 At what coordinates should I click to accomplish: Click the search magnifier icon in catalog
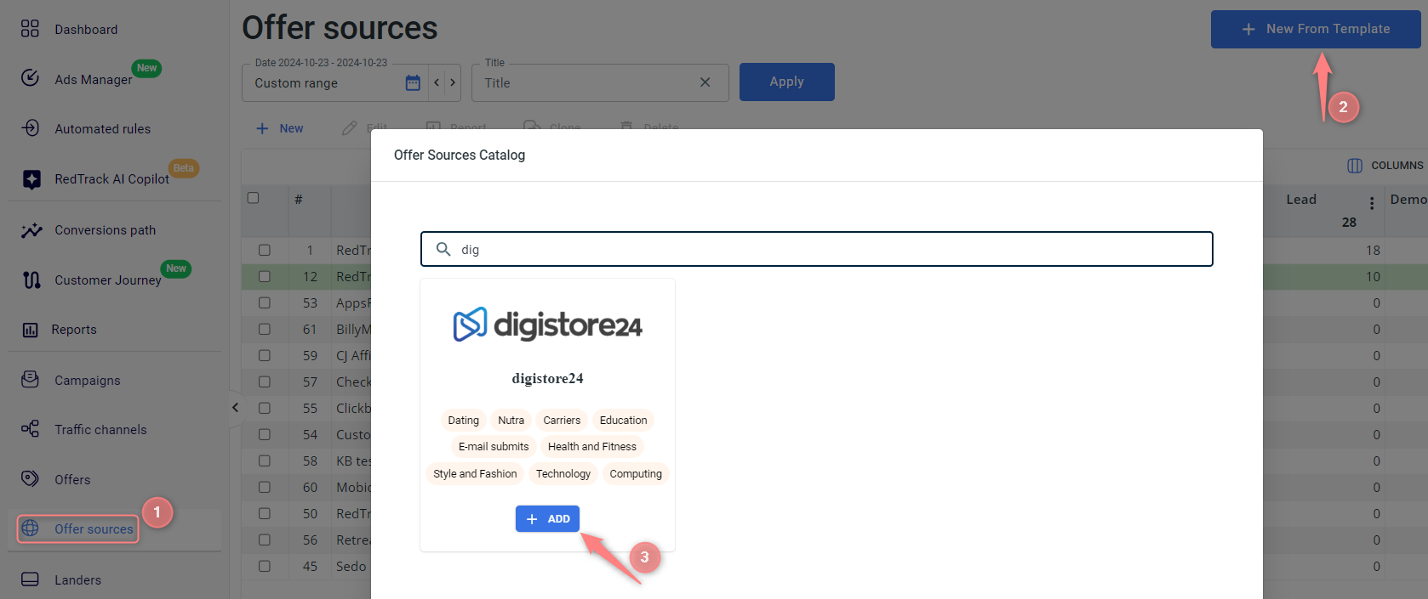tap(443, 249)
